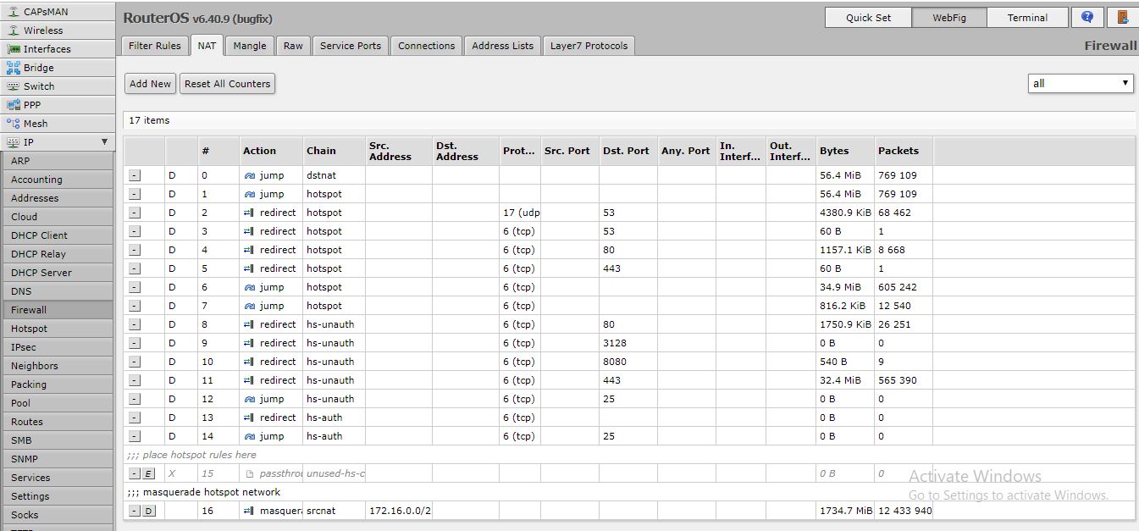Open Layer7 Protocols tab

589,46
